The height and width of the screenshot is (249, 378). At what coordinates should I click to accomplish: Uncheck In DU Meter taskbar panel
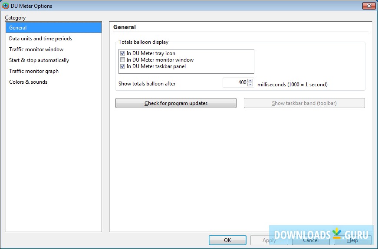pyautogui.click(x=122, y=66)
